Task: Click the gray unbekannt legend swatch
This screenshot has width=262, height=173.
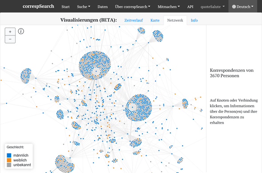Action: pyautogui.click(x=9, y=165)
